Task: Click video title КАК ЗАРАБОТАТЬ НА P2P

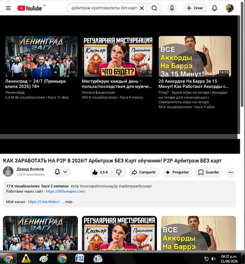Action: coord(112,161)
